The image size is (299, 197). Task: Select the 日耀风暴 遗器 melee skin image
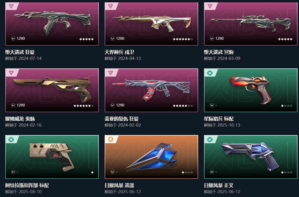152,157
